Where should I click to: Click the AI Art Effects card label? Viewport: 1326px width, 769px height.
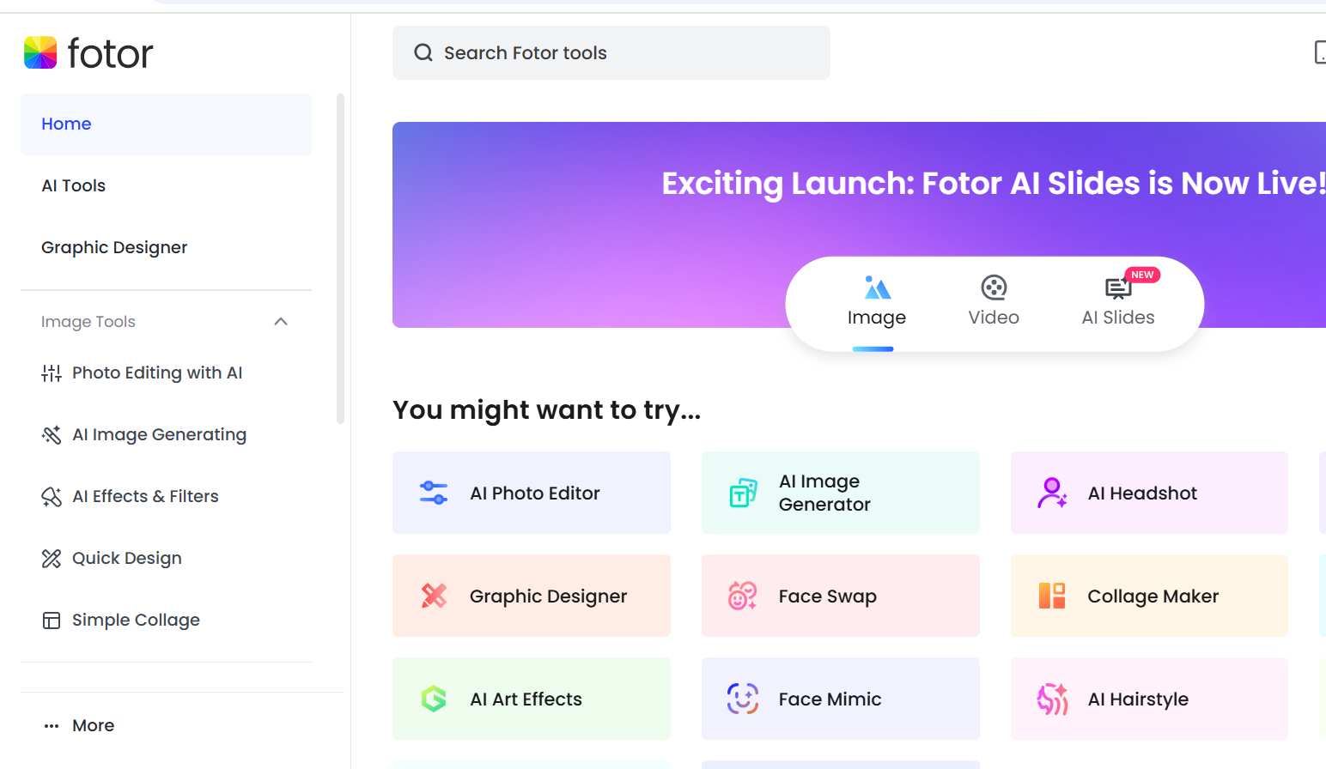click(x=526, y=699)
